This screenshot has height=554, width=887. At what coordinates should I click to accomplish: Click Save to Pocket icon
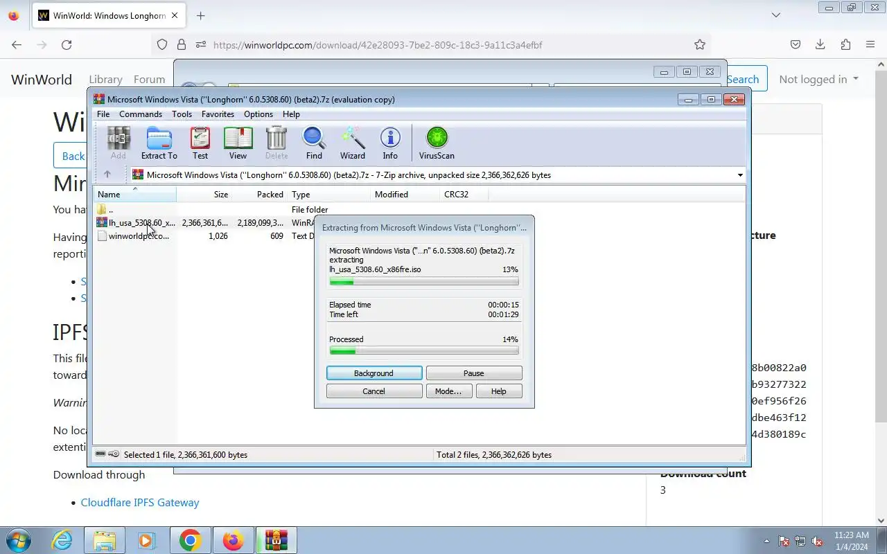click(x=796, y=44)
